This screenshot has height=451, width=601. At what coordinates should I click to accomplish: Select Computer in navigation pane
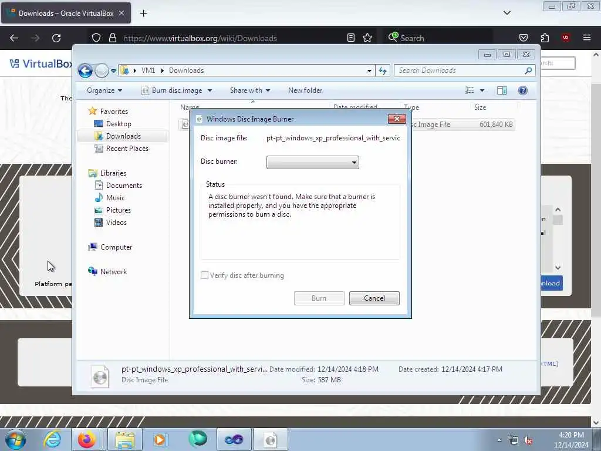tap(116, 247)
